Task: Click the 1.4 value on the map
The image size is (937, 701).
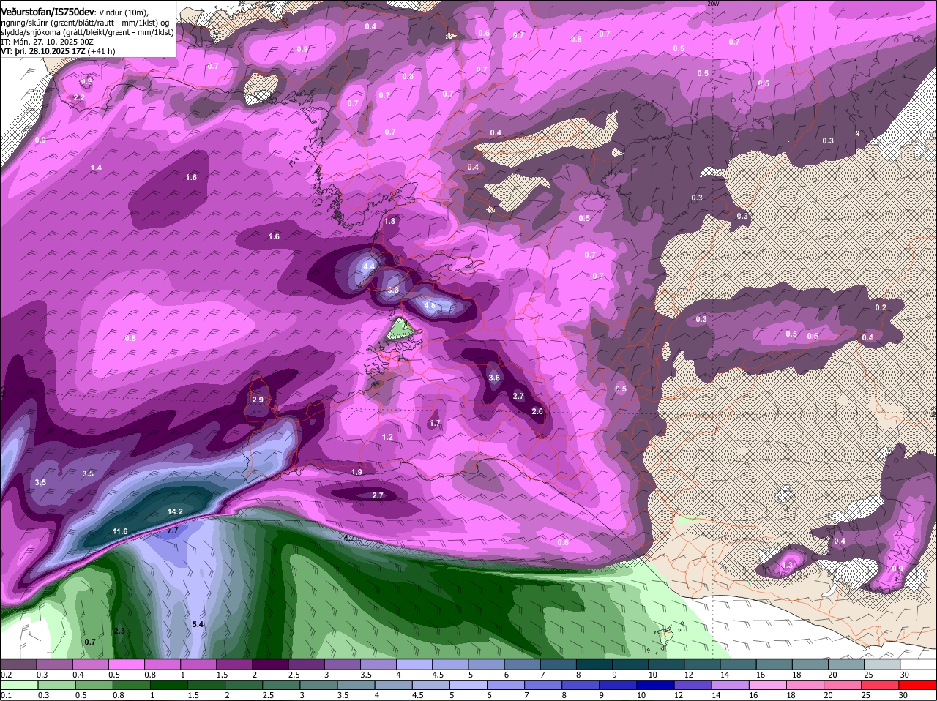Action: tap(96, 168)
